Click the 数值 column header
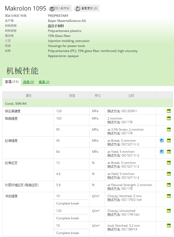The image size is (174, 237). [72, 96]
